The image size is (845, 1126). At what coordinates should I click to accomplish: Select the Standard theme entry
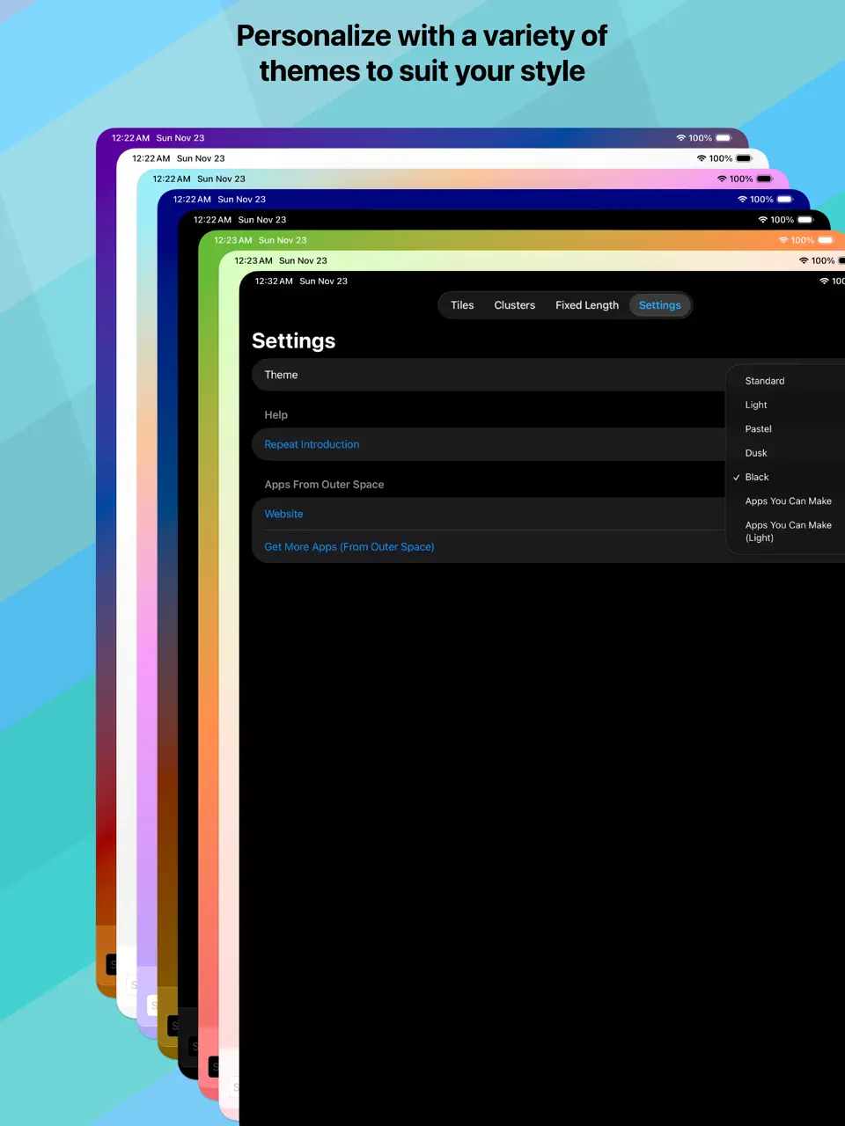pos(764,380)
